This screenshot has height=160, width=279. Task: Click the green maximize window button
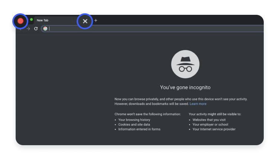32,20
